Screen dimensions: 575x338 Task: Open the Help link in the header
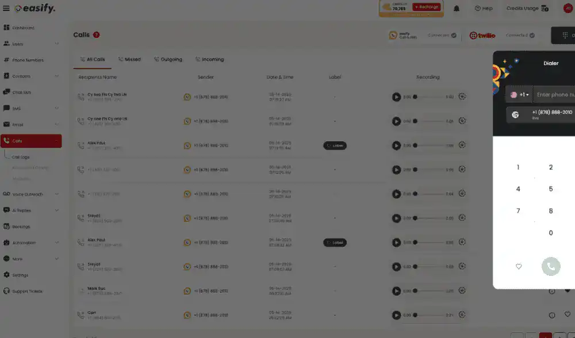(484, 9)
